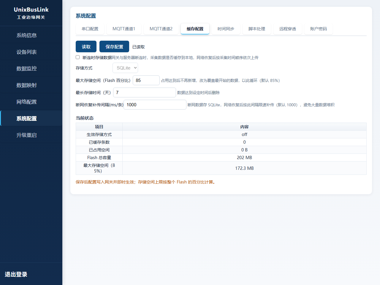
Task: Click the 最大存储空间（85%）row label
Action: pos(99,168)
